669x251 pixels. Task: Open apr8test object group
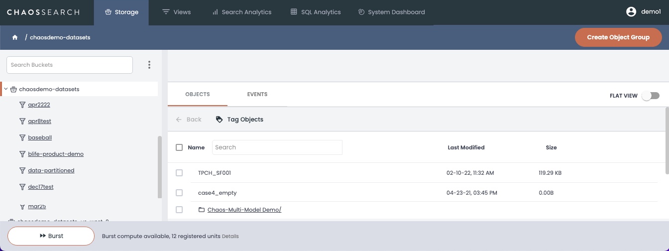(x=39, y=121)
